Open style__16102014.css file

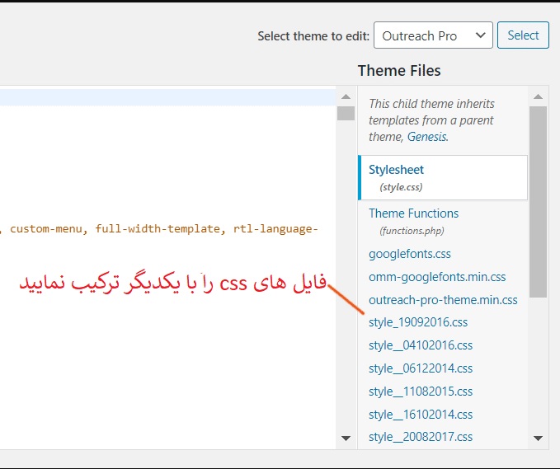tap(421, 415)
